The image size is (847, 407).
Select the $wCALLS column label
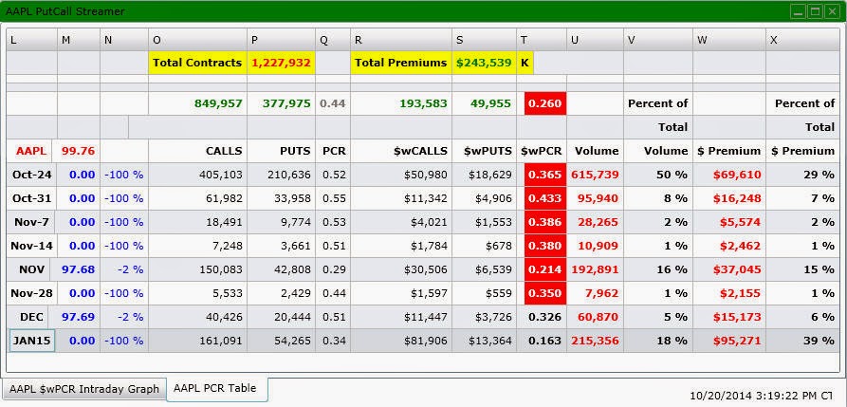(401, 151)
